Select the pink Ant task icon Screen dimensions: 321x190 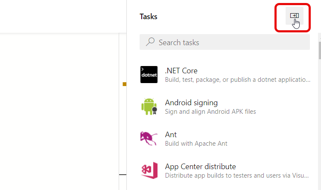[149, 138]
